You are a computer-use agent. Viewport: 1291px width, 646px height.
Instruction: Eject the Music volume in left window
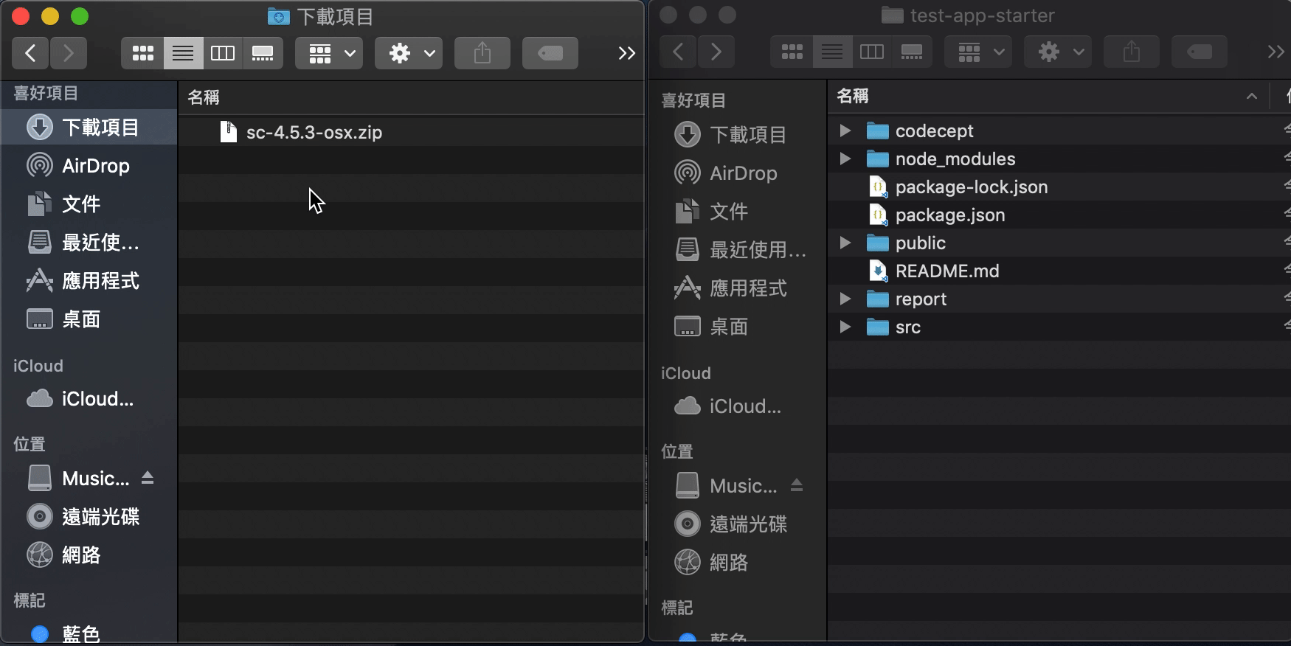[148, 478]
